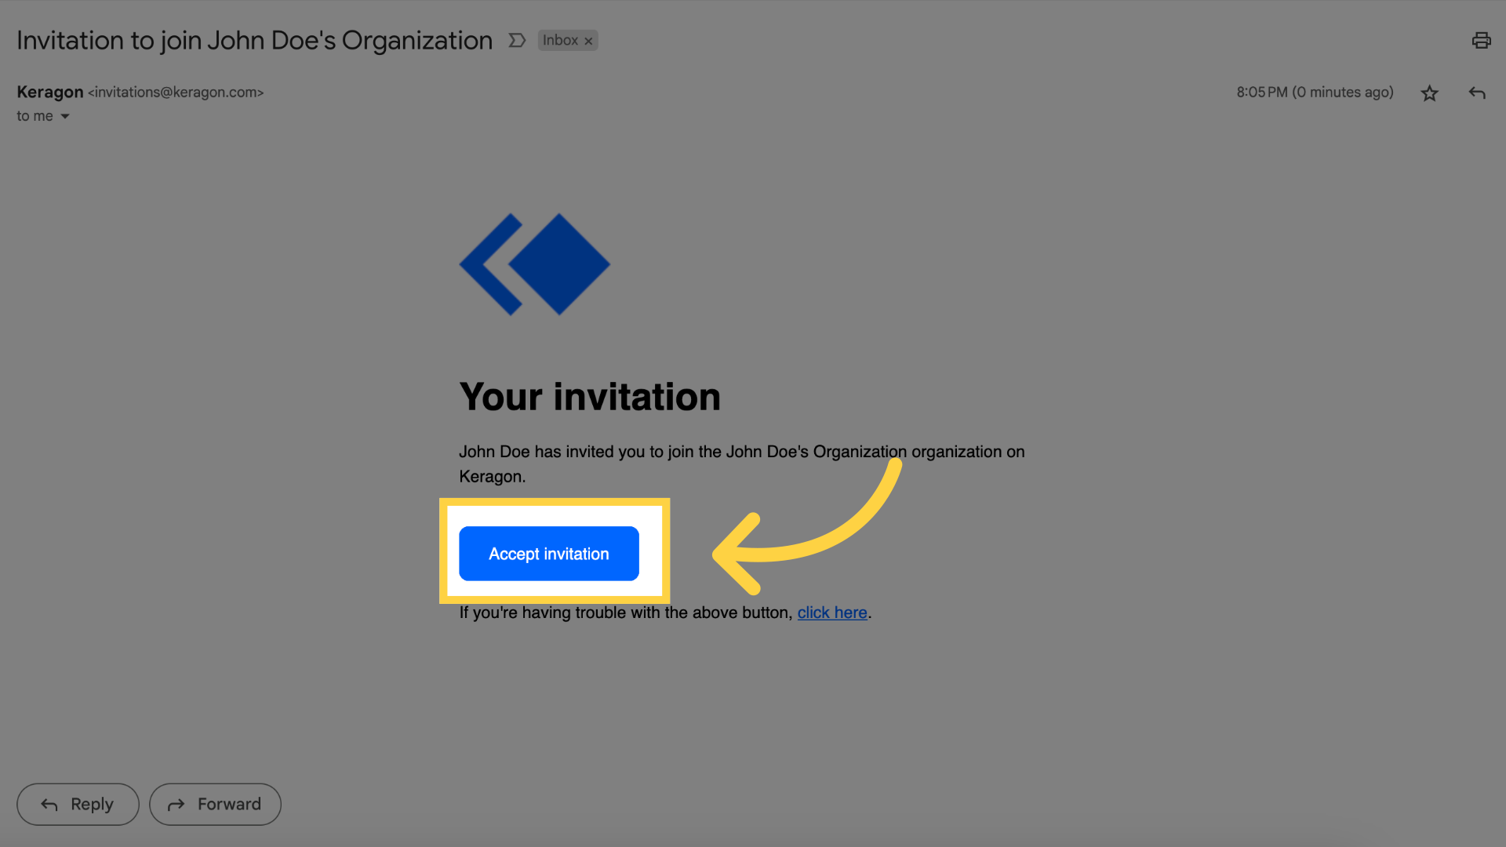The width and height of the screenshot is (1506, 847).
Task: Click the Reply button at bottom
Action: point(78,804)
